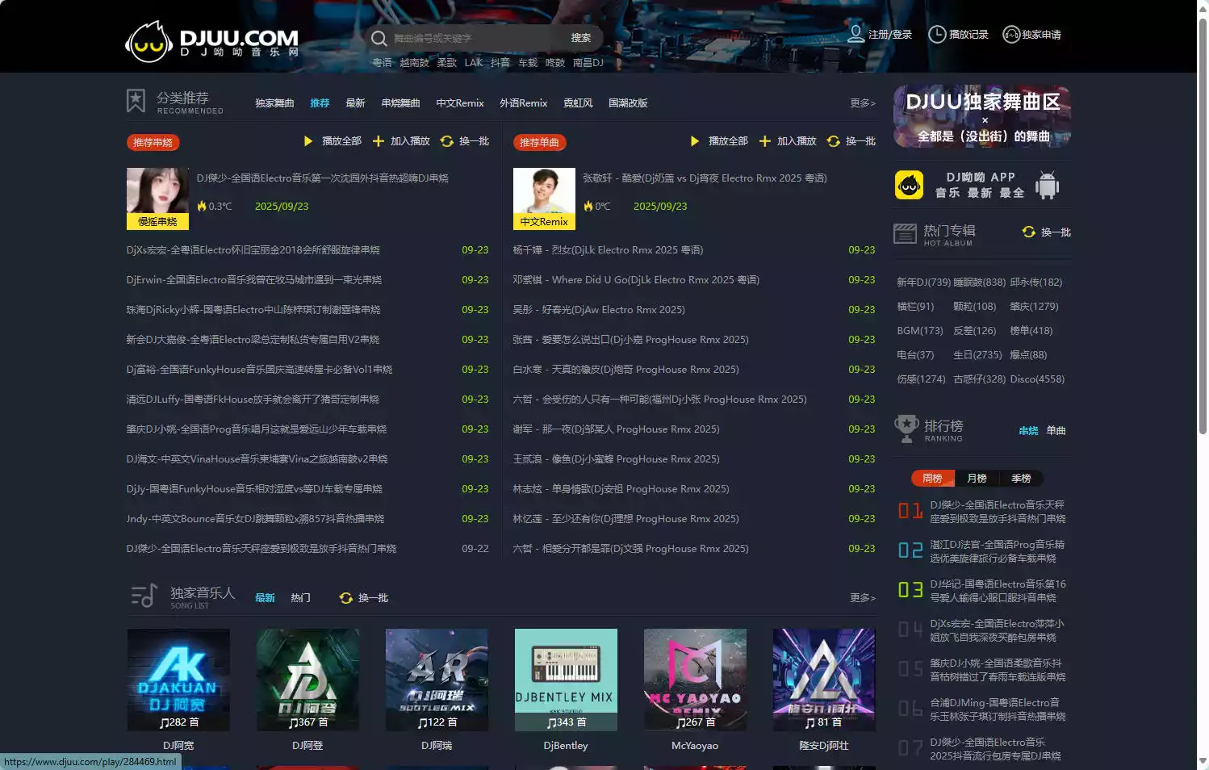
Task: Open the 清远DJLuffy-国粤语FkHouse mix row
Action: coord(253,400)
